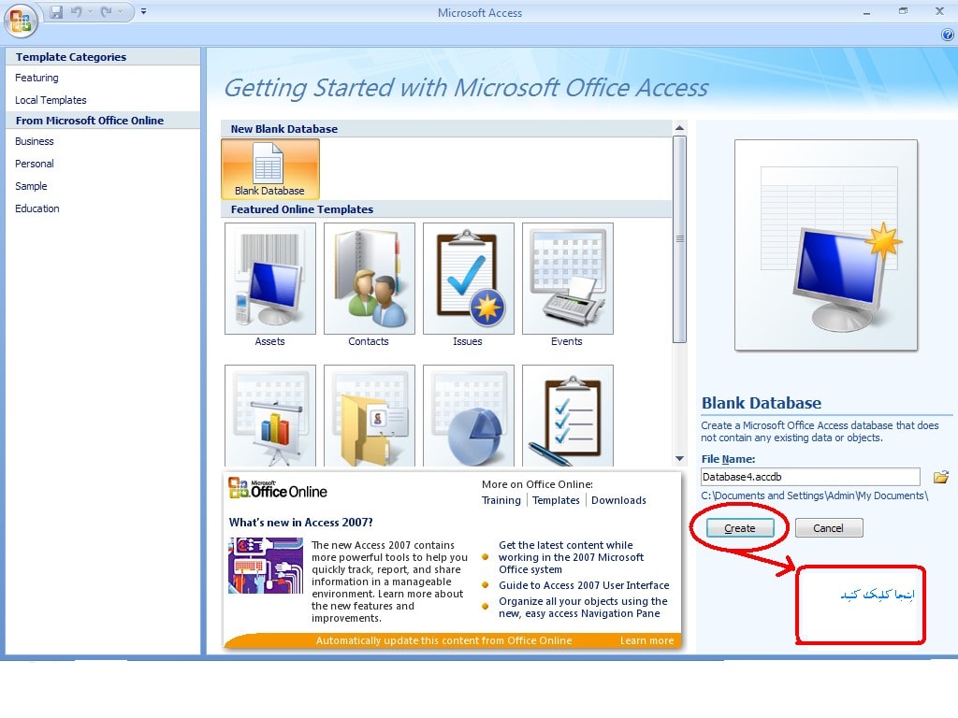The width and height of the screenshot is (958, 718).
Task: Select Featuring category
Action: (x=36, y=78)
